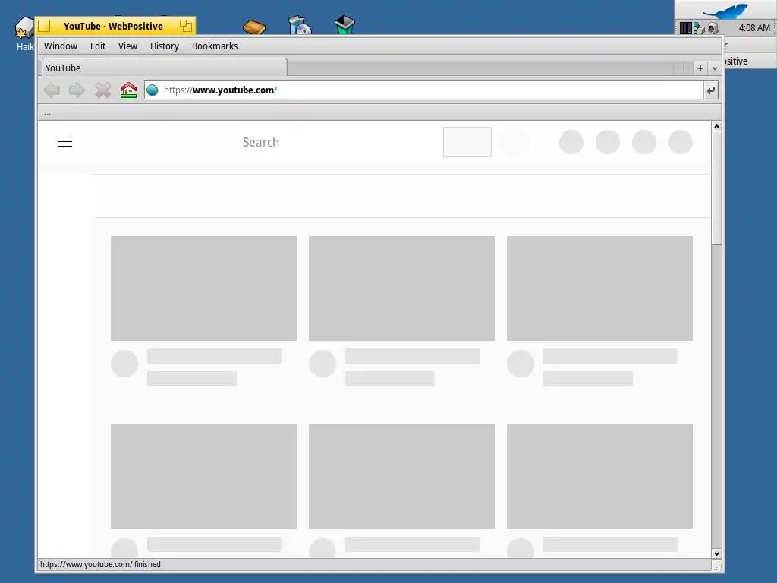Click the status bar text 'https://www.youtube.com/ finished'
The height and width of the screenshot is (583, 777).
[x=100, y=564]
